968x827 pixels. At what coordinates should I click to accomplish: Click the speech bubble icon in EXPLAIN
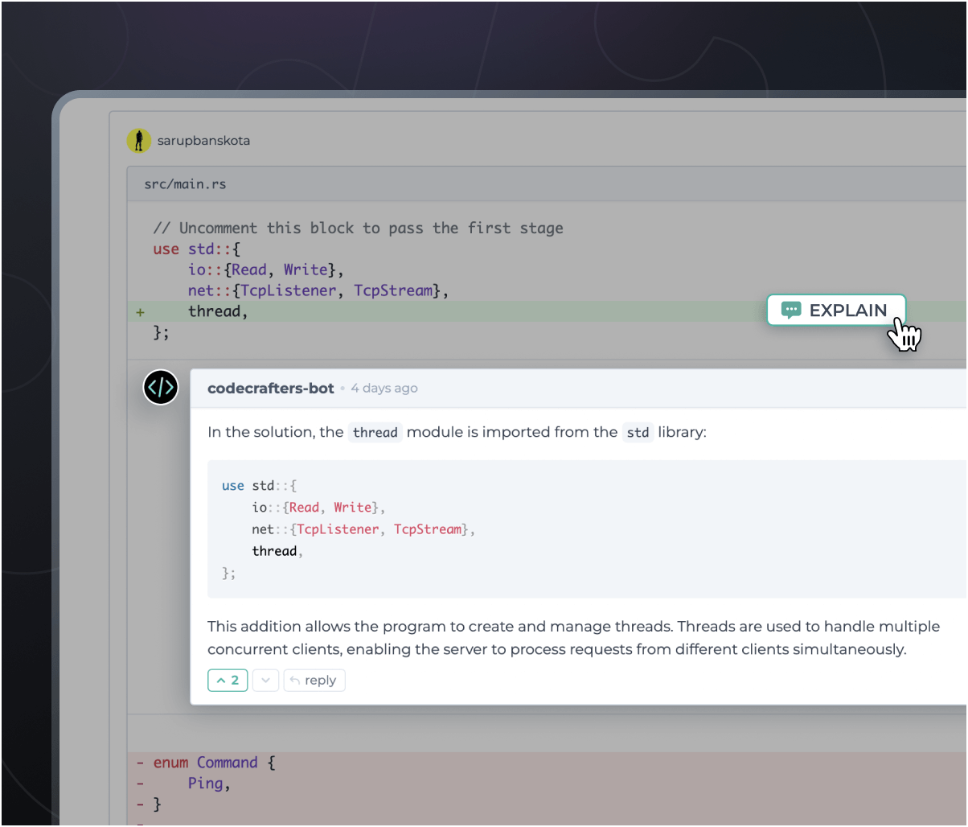click(791, 311)
